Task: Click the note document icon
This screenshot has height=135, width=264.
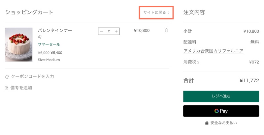Action: coord(7,88)
